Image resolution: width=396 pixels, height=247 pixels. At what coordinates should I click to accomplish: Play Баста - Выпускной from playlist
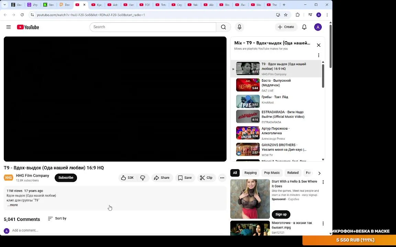(248, 85)
